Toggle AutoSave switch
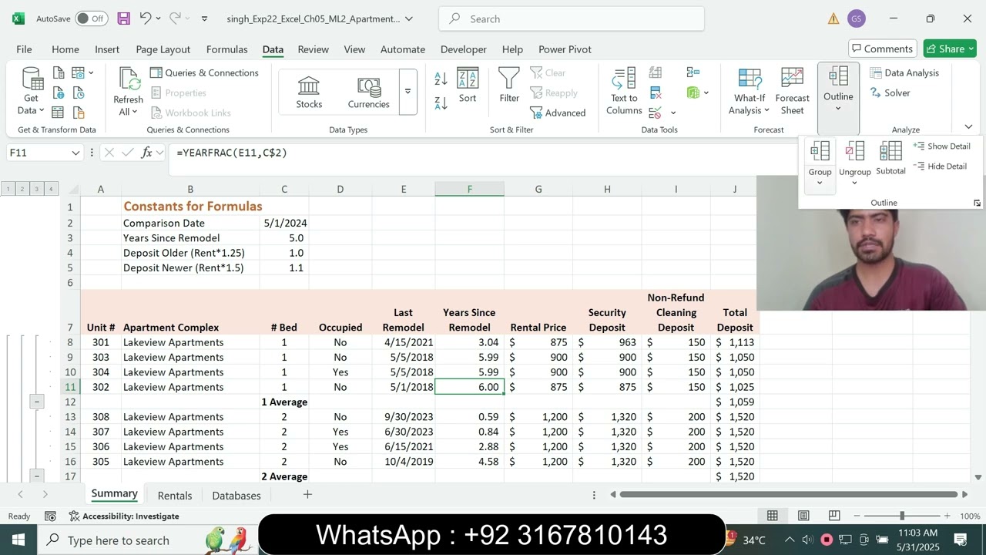 point(92,18)
